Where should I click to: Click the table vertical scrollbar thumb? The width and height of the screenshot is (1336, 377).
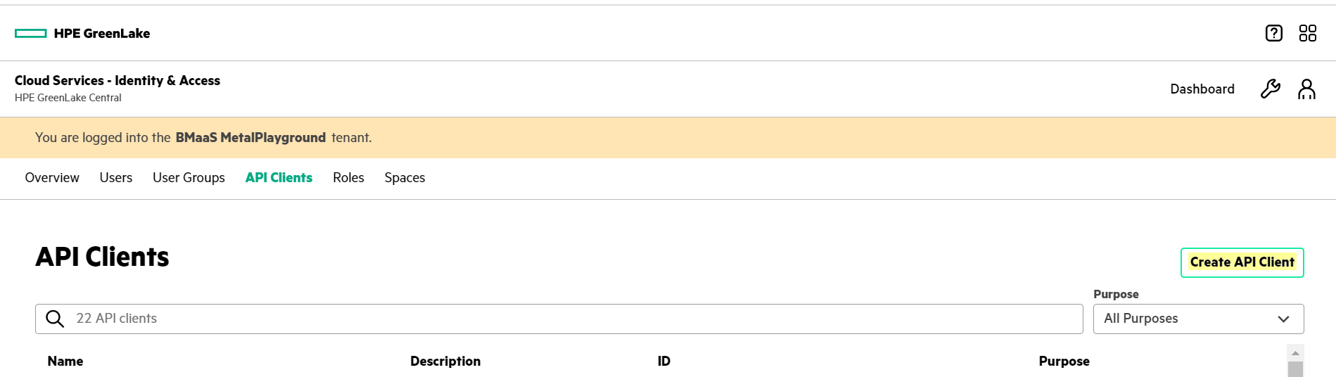coord(1295,369)
